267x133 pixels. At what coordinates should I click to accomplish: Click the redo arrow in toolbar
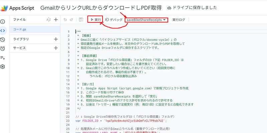coord(72,20)
